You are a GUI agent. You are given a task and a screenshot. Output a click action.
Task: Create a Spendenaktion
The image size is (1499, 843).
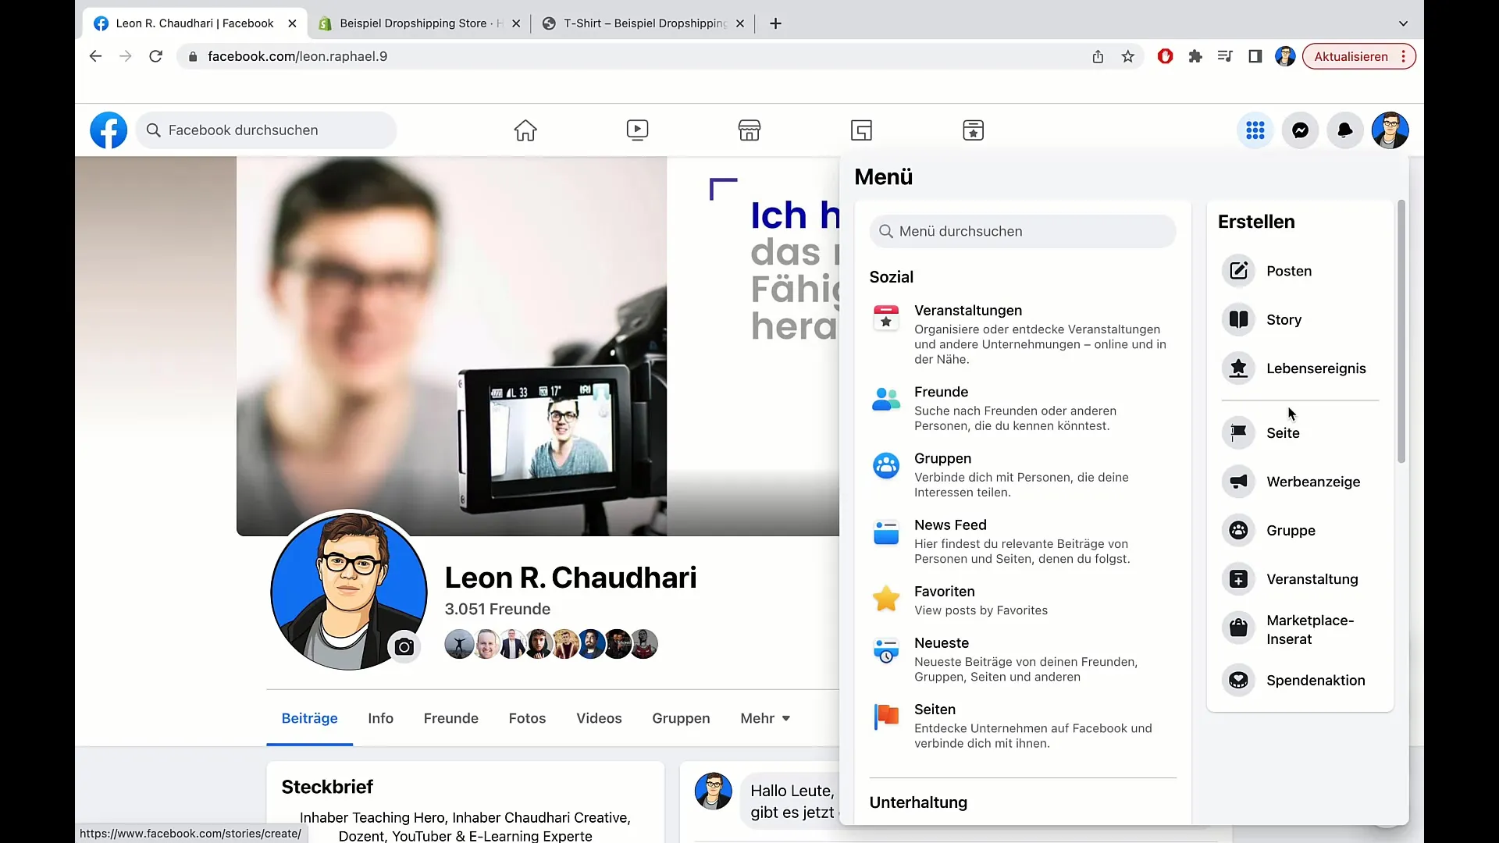click(x=1301, y=681)
